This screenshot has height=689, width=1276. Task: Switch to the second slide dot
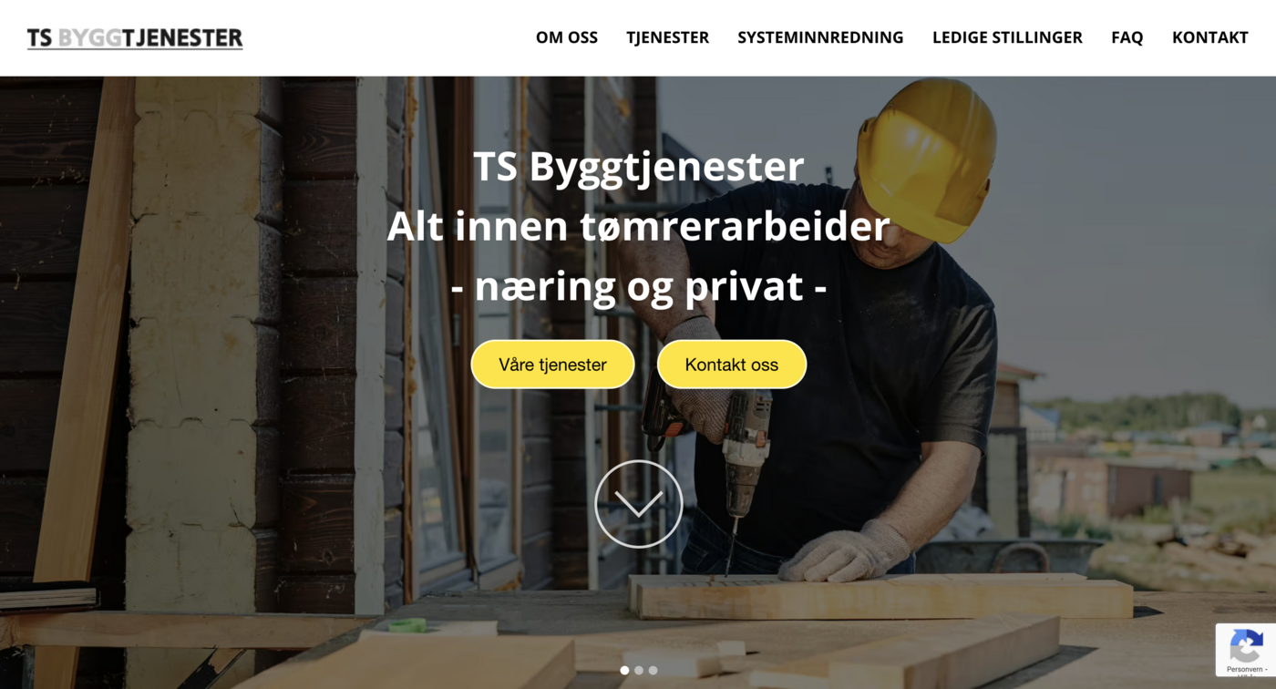[x=639, y=670]
